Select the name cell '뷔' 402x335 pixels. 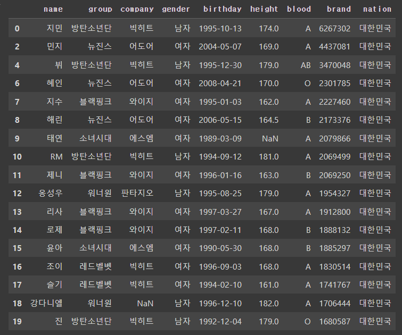click(x=59, y=65)
